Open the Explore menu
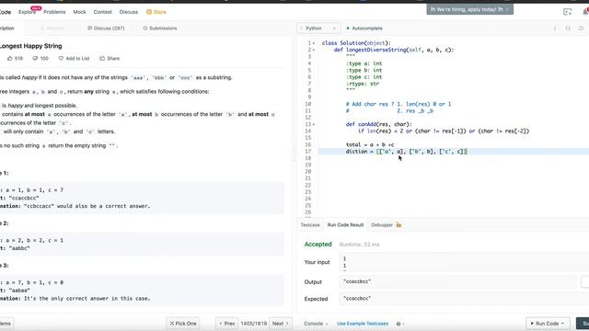Image resolution: width=589 pixels, height=331 pixels. click(28, 12)
